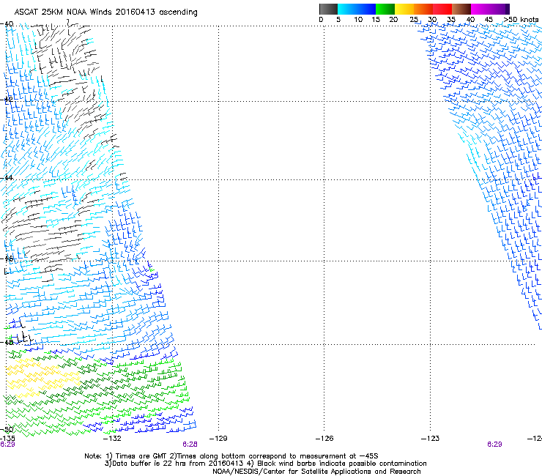
Task: Click the '-44' latitude axis label
Action: pos(7,178)
